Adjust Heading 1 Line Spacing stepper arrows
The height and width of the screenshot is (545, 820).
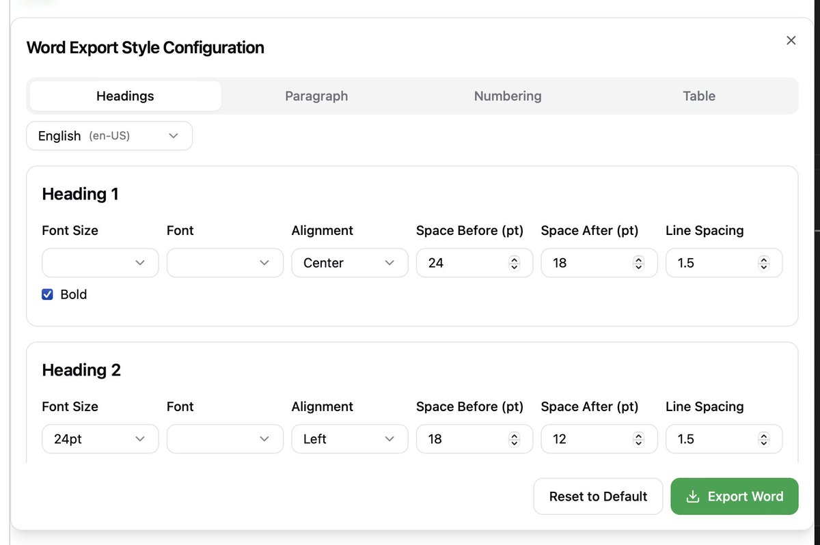coord(764,263)
